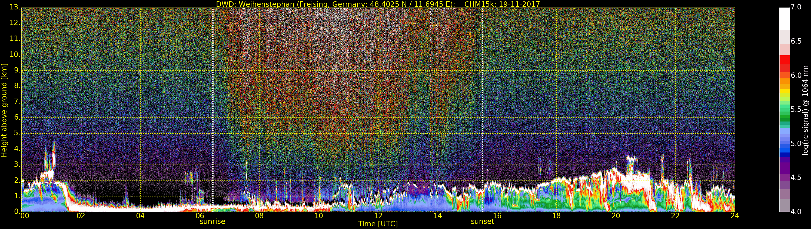This screenshot has height=229, width=811.
Task: Click the colorbar tick value '4.5'
Action: [x=796, y=178]
